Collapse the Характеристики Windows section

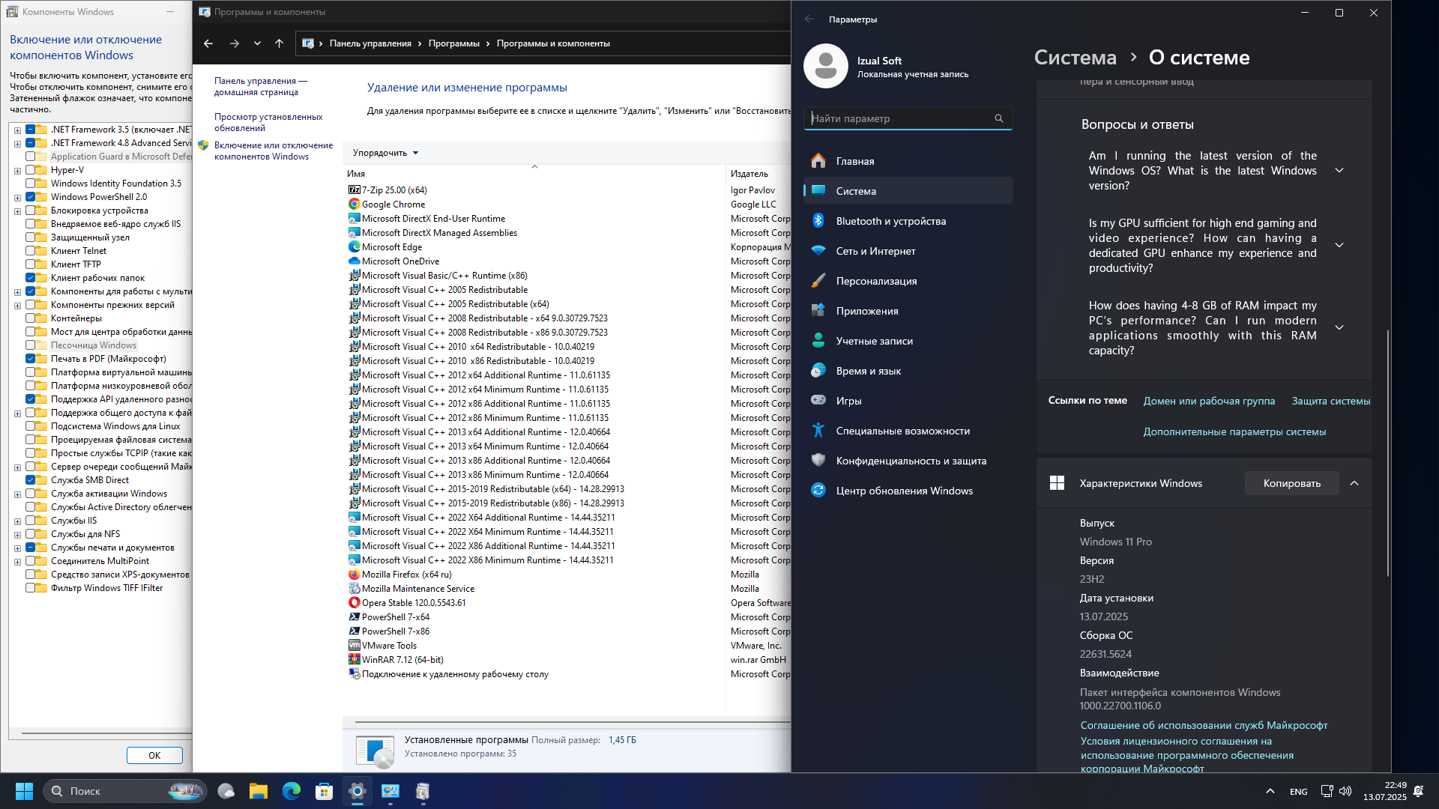[1354, 483]
